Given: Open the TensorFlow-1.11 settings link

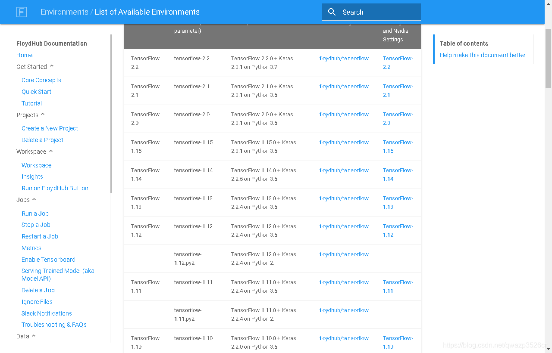Looking at the screenshot, I should (x=398, y=286).
